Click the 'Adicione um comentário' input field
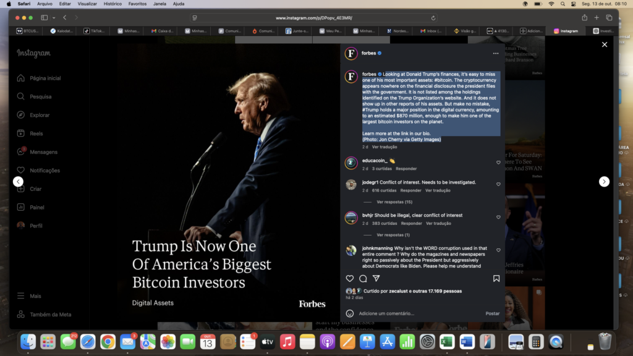Viewport: 633px width, 356px height. 414,313
